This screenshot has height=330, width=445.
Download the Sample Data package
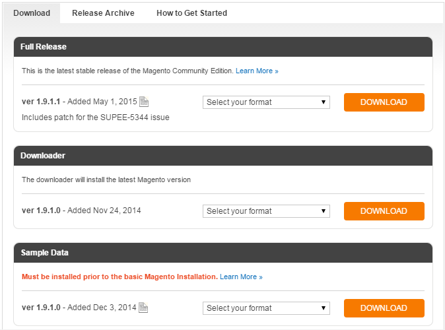pos(384,308)
